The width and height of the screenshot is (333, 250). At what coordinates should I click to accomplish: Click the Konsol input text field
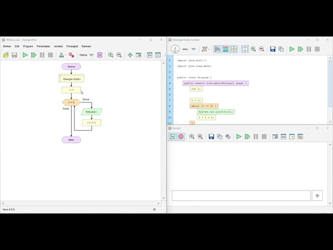pos(241,196)
